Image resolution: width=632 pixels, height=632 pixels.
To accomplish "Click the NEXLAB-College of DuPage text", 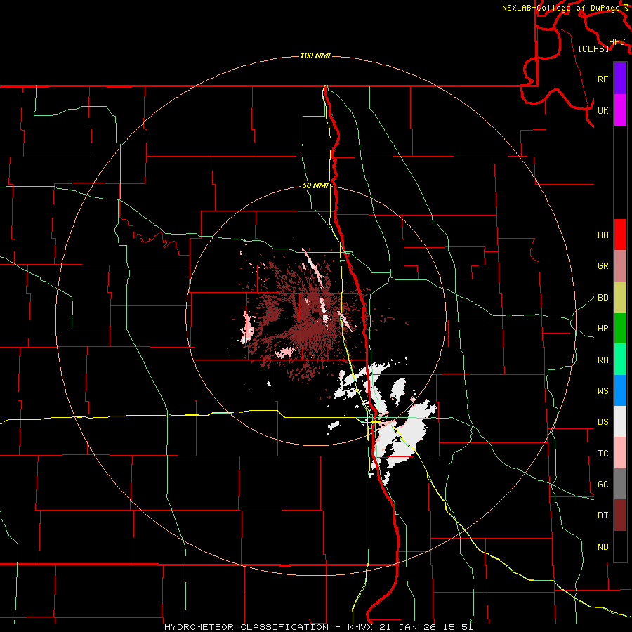I will (x=561, y=8).
